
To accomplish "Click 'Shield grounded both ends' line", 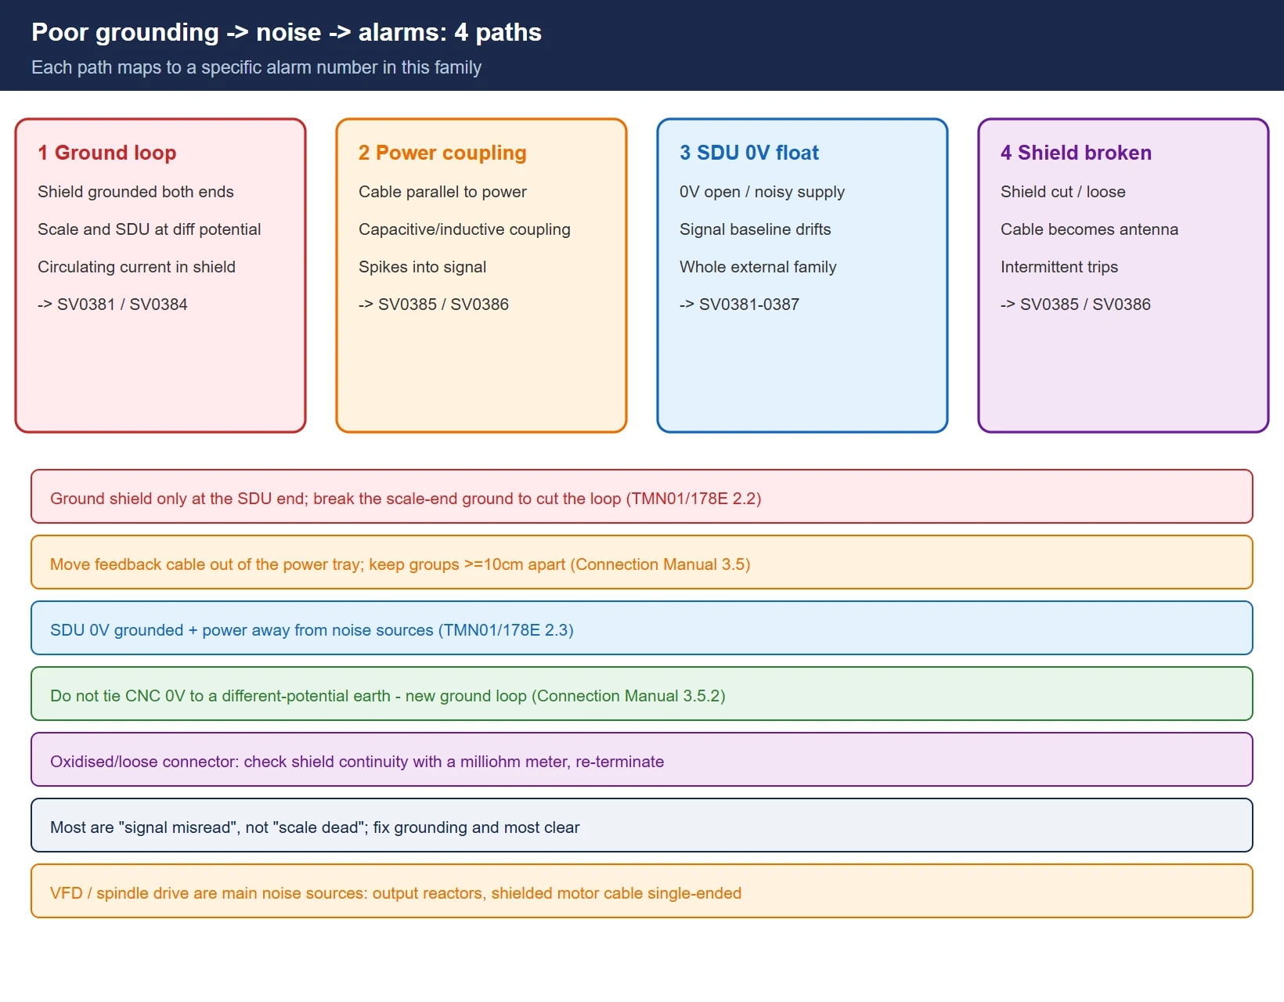I will (135, 192).
